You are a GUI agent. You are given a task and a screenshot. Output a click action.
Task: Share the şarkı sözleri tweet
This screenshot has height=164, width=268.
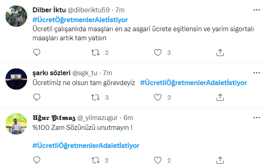tap(220, 97)
